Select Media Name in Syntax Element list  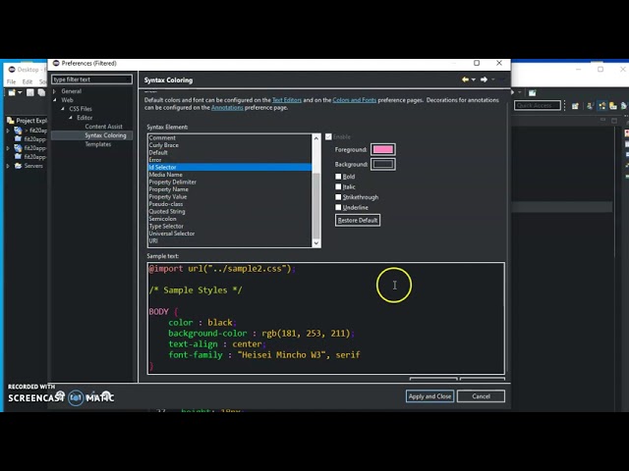[x=230, y=175]
